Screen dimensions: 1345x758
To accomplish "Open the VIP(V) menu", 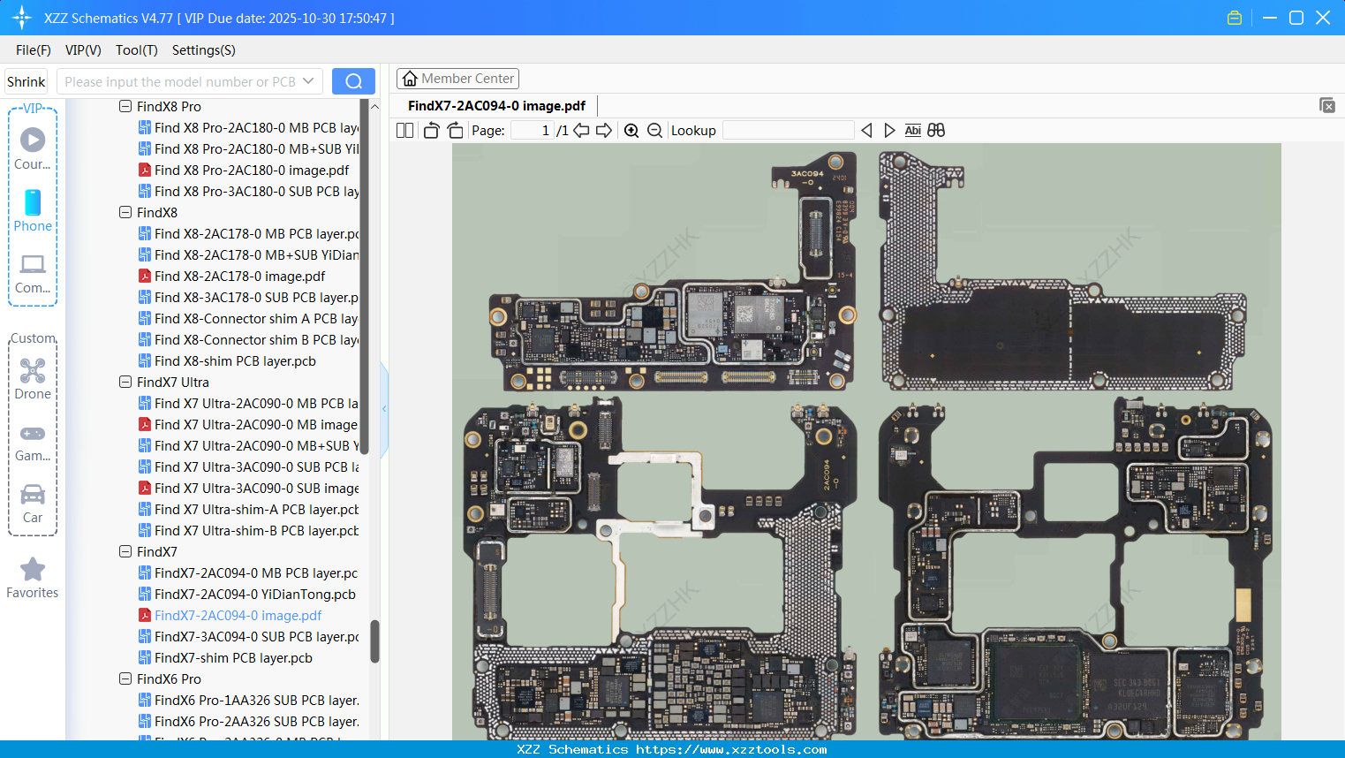I will (x=83, y=49).
